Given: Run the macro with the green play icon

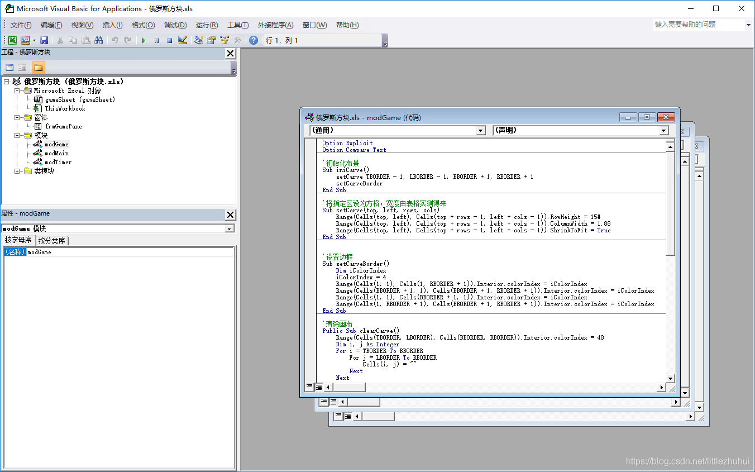Looking at the screenshot, I should 144,40.
